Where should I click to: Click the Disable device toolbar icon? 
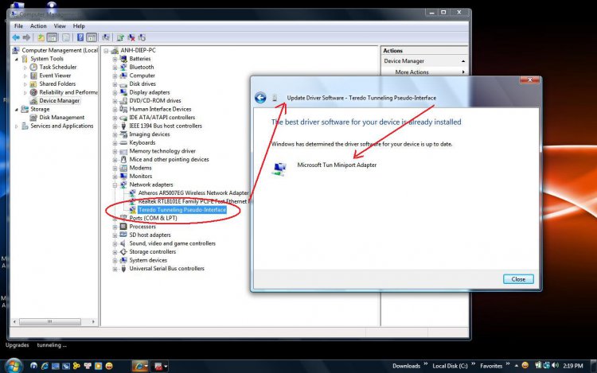(142, 37)
